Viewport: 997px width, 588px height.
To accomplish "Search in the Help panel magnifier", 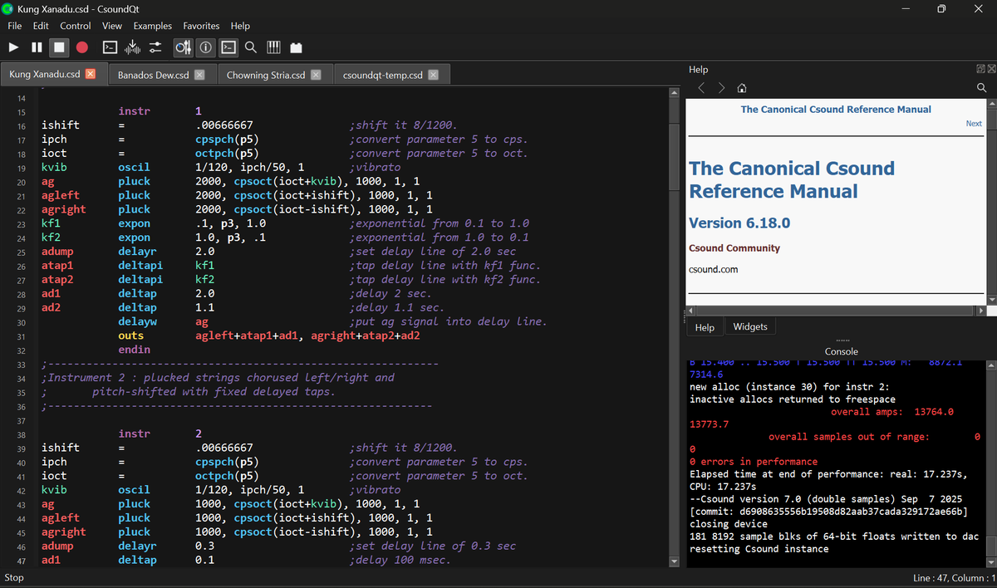I will point(981,87).
